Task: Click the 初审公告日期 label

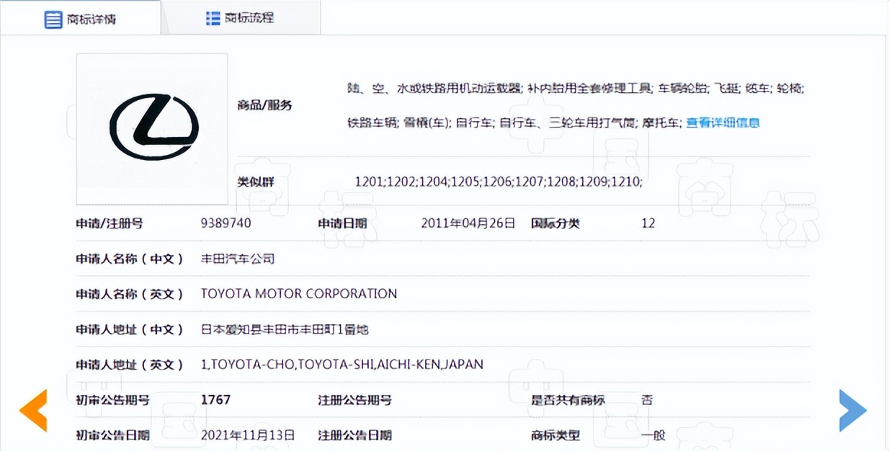Action: click(x=113, y=435)
